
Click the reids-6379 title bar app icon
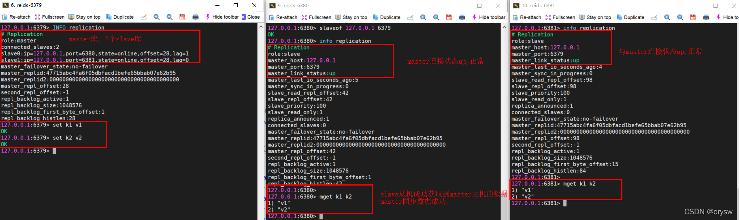(6, 5)
